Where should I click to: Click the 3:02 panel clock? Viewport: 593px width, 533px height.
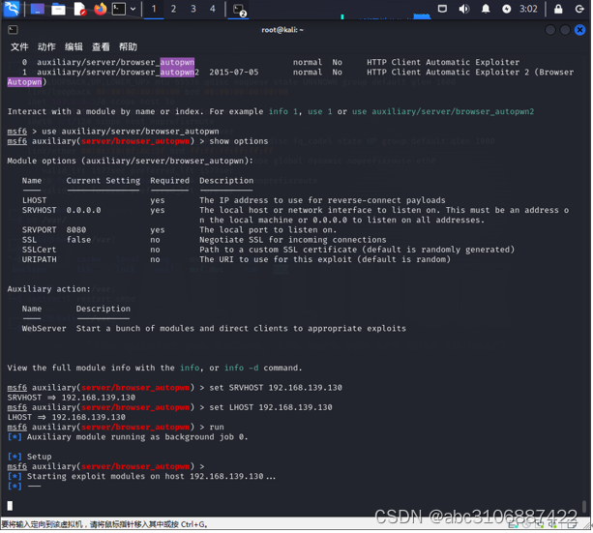pos(528,9)
